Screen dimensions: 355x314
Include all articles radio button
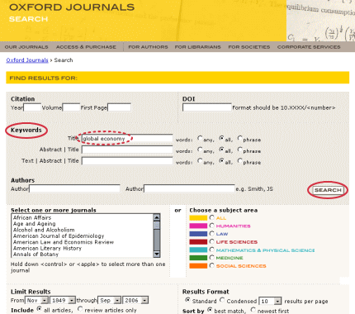(x=40, y=309)
